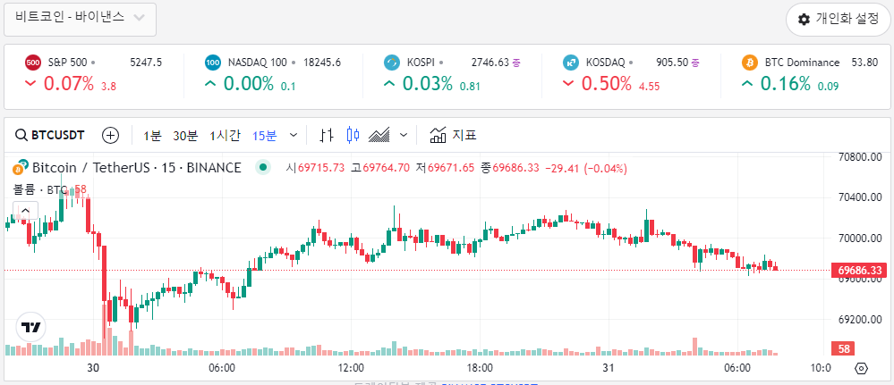
Task: Click the BTC Dominance ticker icon
Action: click(x=750, y=63)
